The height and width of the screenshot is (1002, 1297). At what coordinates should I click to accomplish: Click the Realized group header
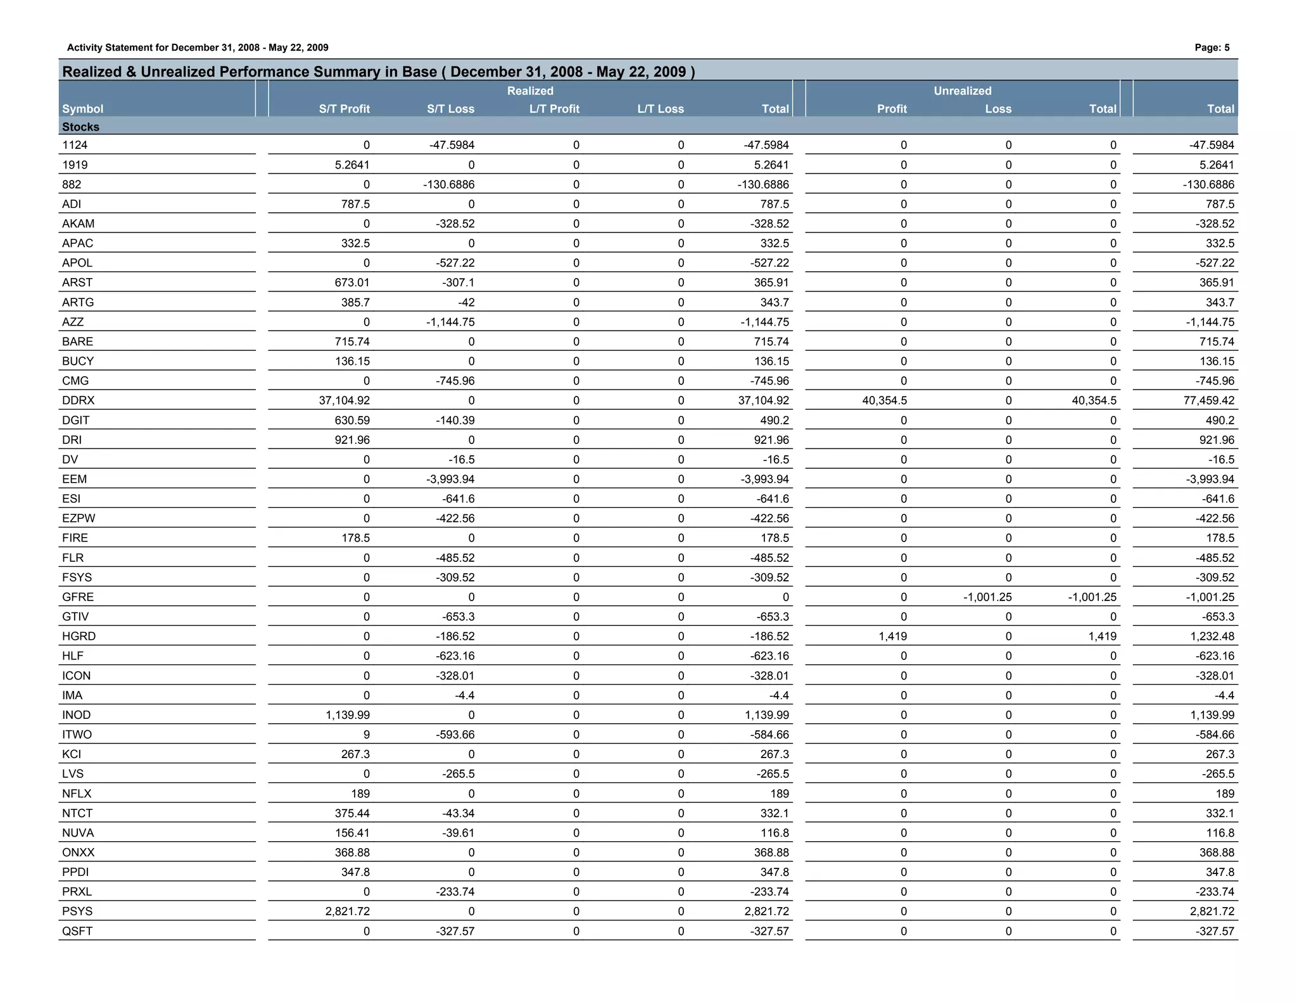click(530, 91)
